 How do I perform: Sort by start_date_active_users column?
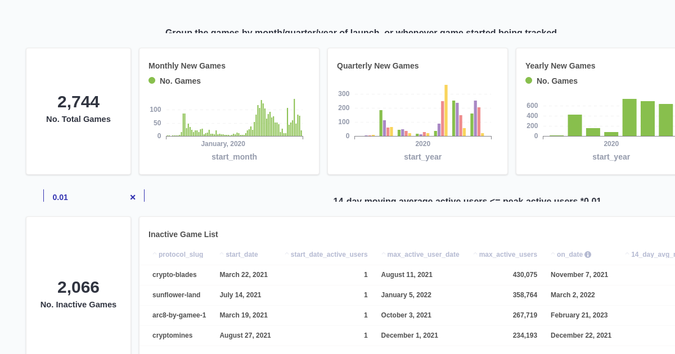pos(286,254)
